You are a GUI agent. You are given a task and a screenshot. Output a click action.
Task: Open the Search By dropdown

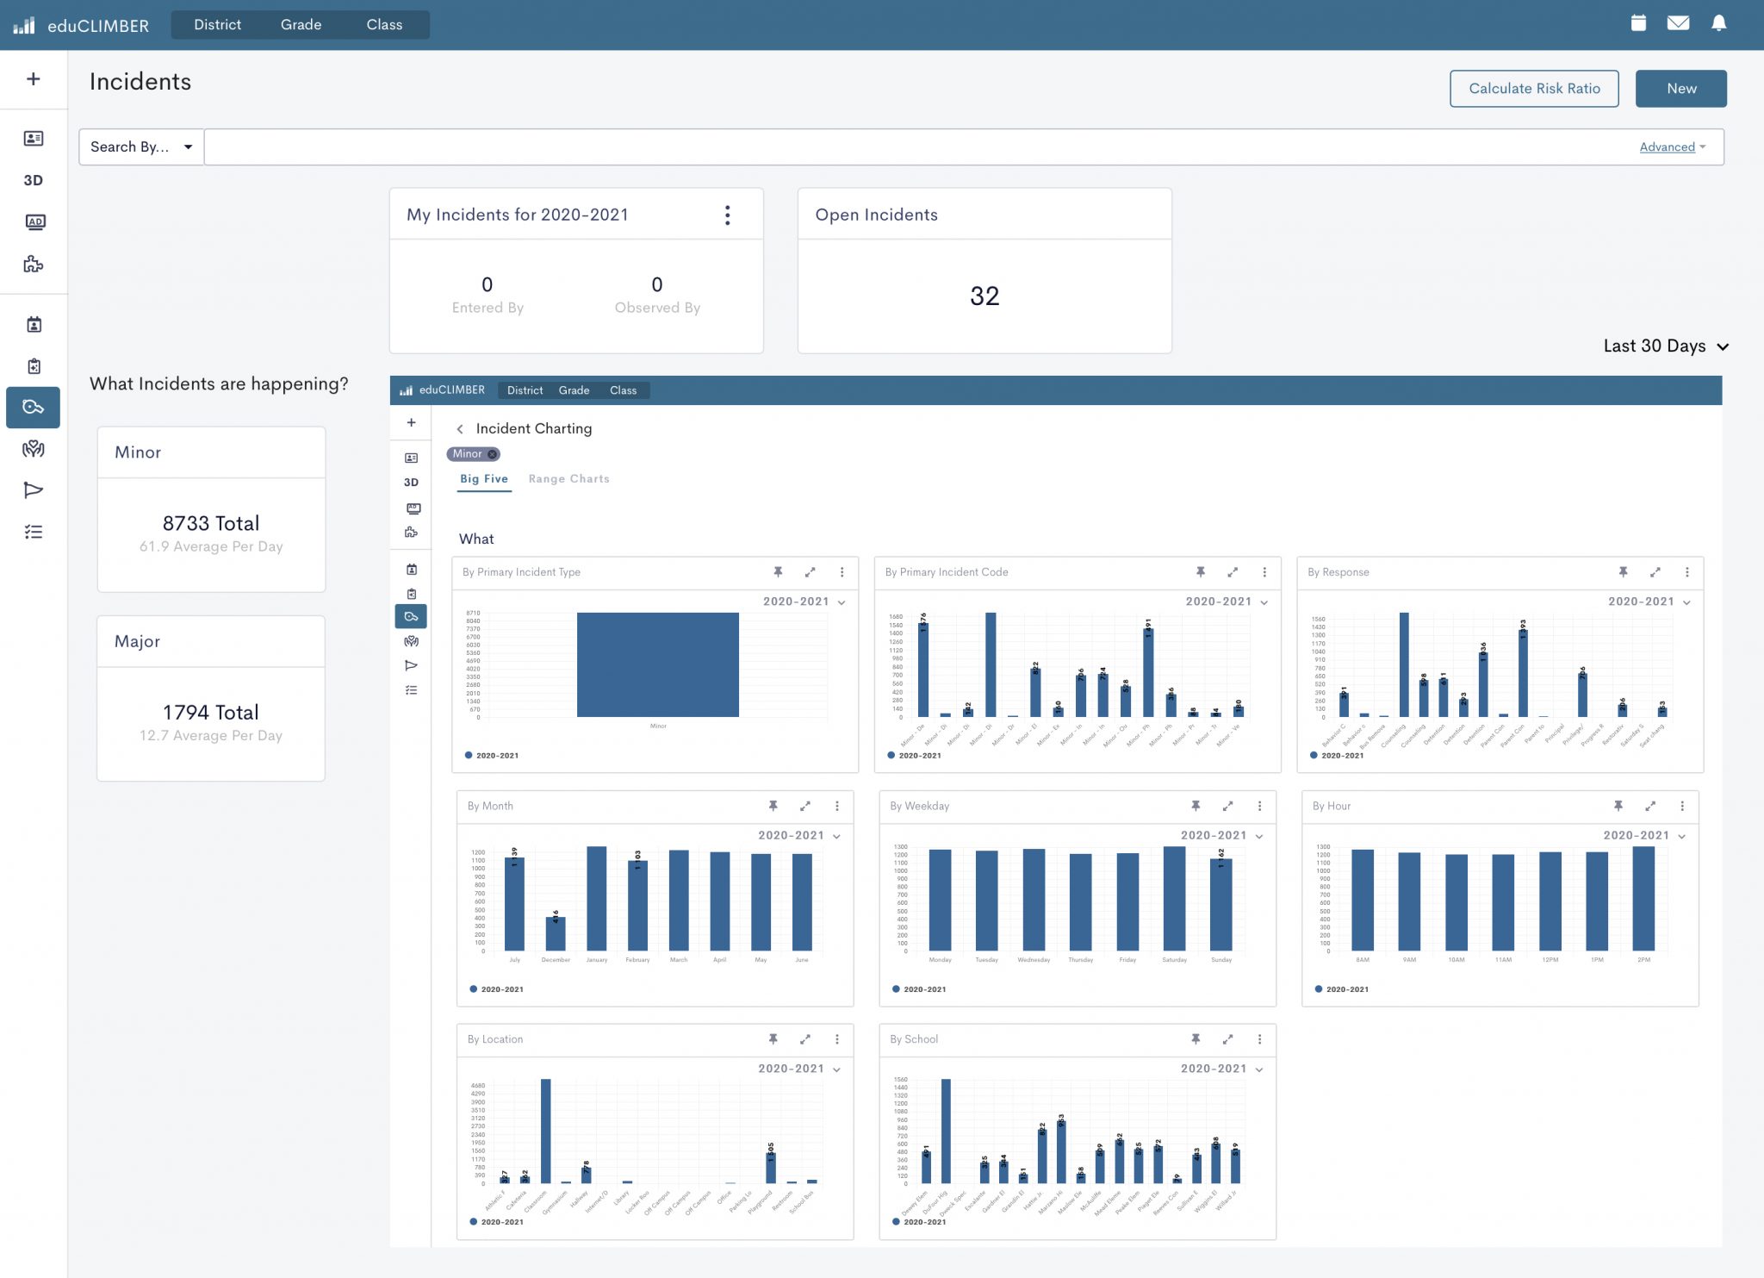click(140, 147)
